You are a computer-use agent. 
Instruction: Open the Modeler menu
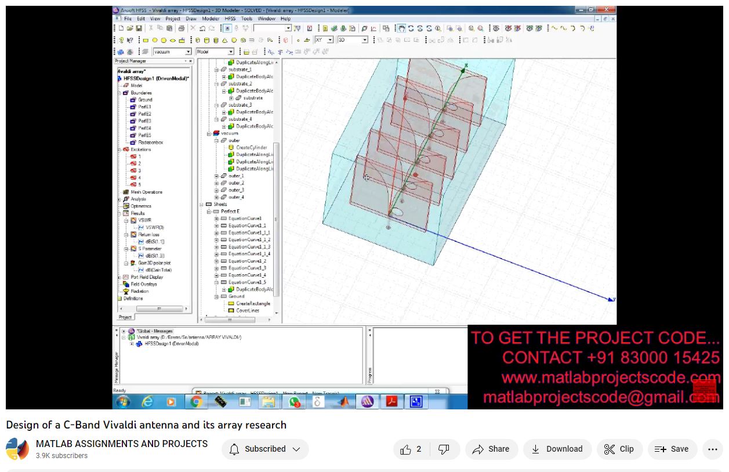coord(211,19)
